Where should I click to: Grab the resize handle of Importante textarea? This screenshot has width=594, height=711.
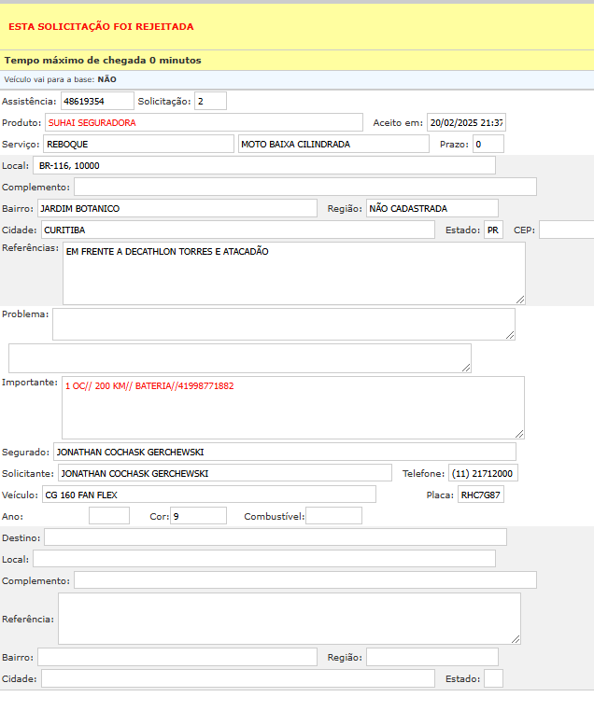coord(519,433)
